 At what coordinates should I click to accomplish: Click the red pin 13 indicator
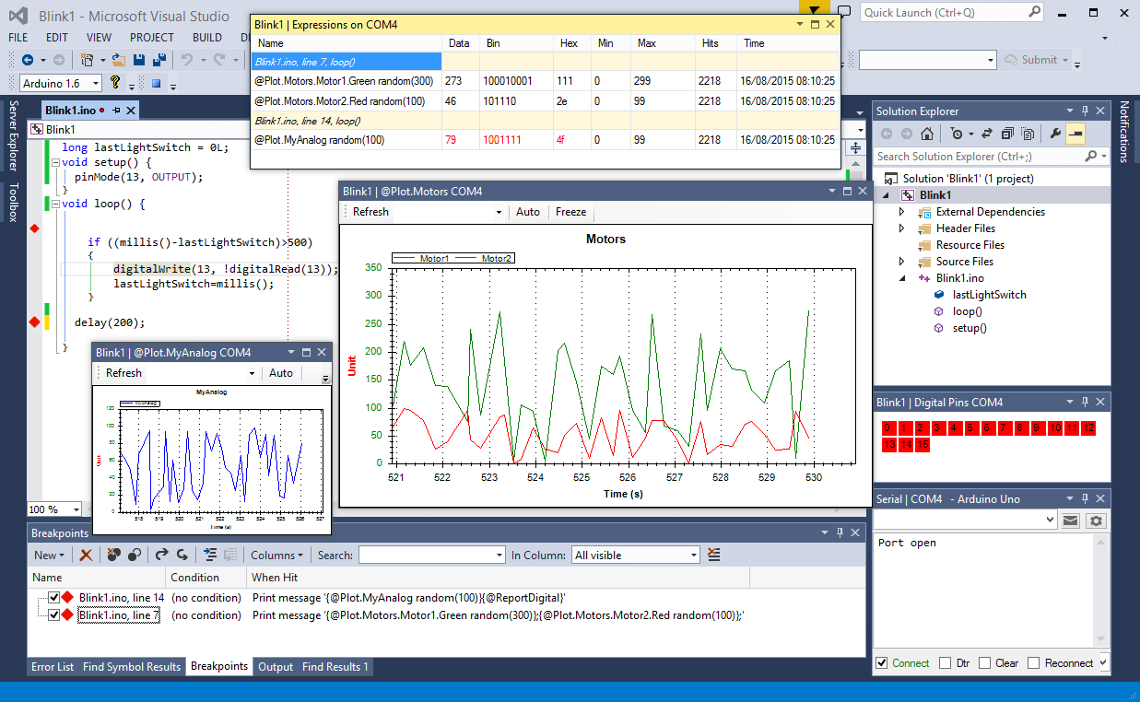pyautogui.click(x=887, y=444)
